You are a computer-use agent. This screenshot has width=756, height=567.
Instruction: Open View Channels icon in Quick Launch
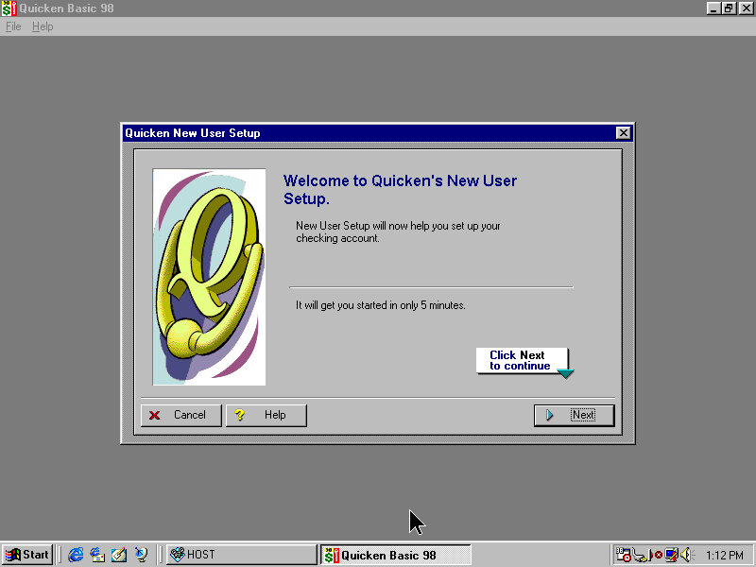(x=141, y=555)
